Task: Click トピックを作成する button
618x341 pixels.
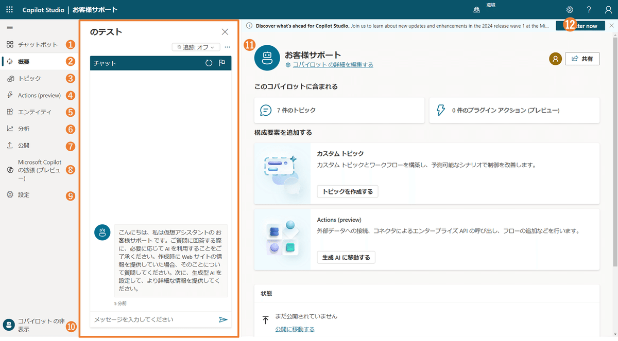Action: coord(348,191)
